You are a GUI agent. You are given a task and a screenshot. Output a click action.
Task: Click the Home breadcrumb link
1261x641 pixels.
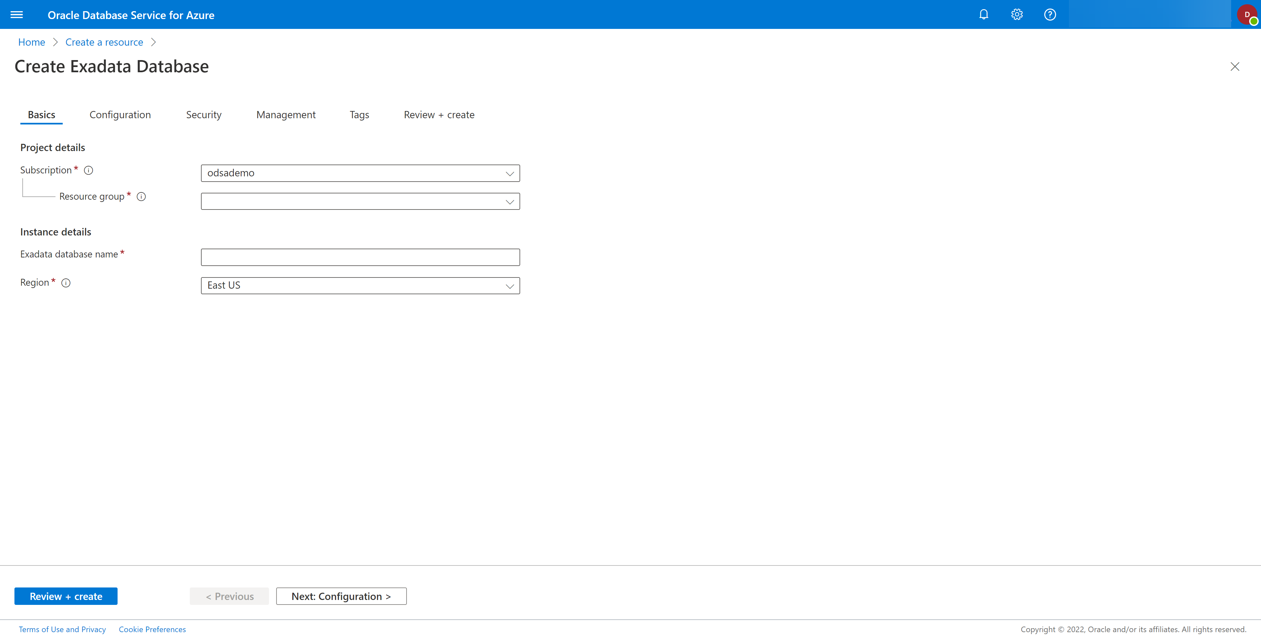tap(30, 42)
